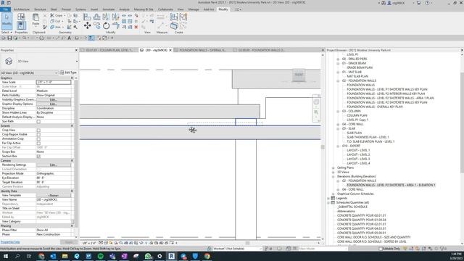
Task: Click the ViewCube FRONT face
Action: 299,75
